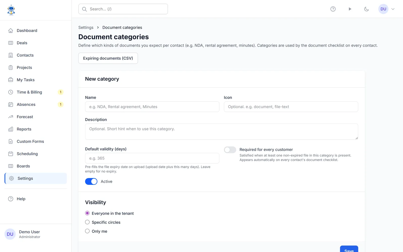Click the Save button
The image size is (403, 252).
349,249
